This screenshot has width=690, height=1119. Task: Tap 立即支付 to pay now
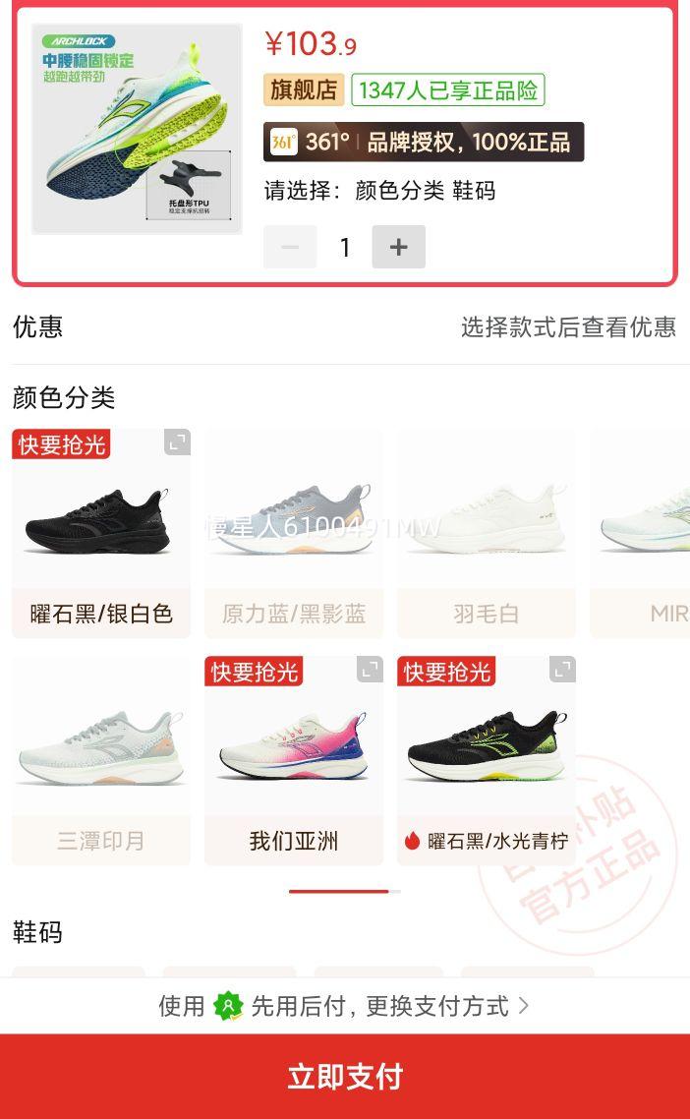tap(345, 1076)
